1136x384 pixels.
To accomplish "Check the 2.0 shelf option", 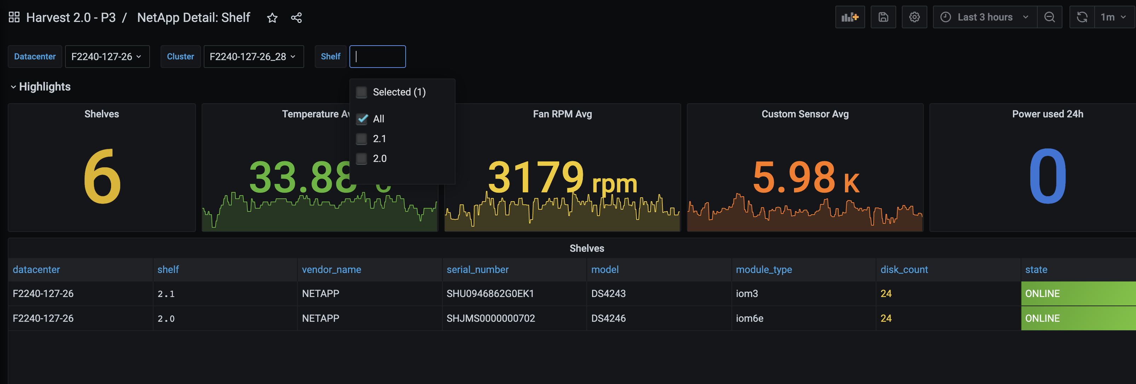I will coord(361,158).
